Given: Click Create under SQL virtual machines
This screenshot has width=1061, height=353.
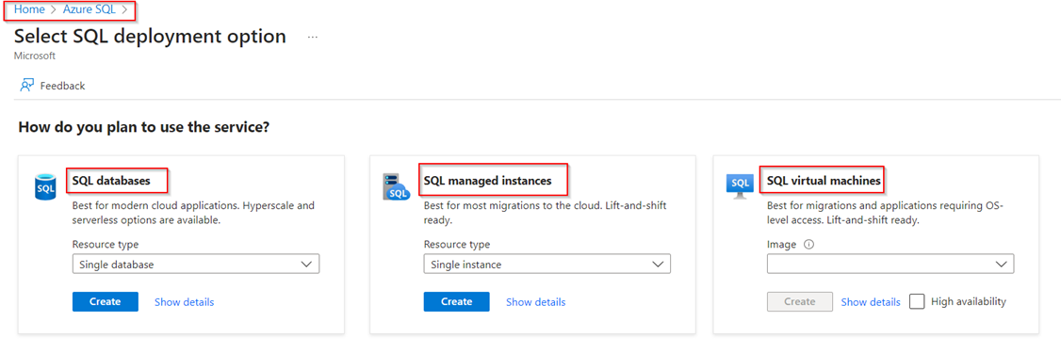Looking at the screenshot, I should [x=800, y=301].
